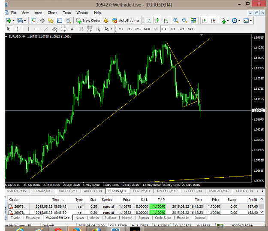The image size is (268, 231).
Task: Select sell order row with profit 187.60
Action: 133,207
